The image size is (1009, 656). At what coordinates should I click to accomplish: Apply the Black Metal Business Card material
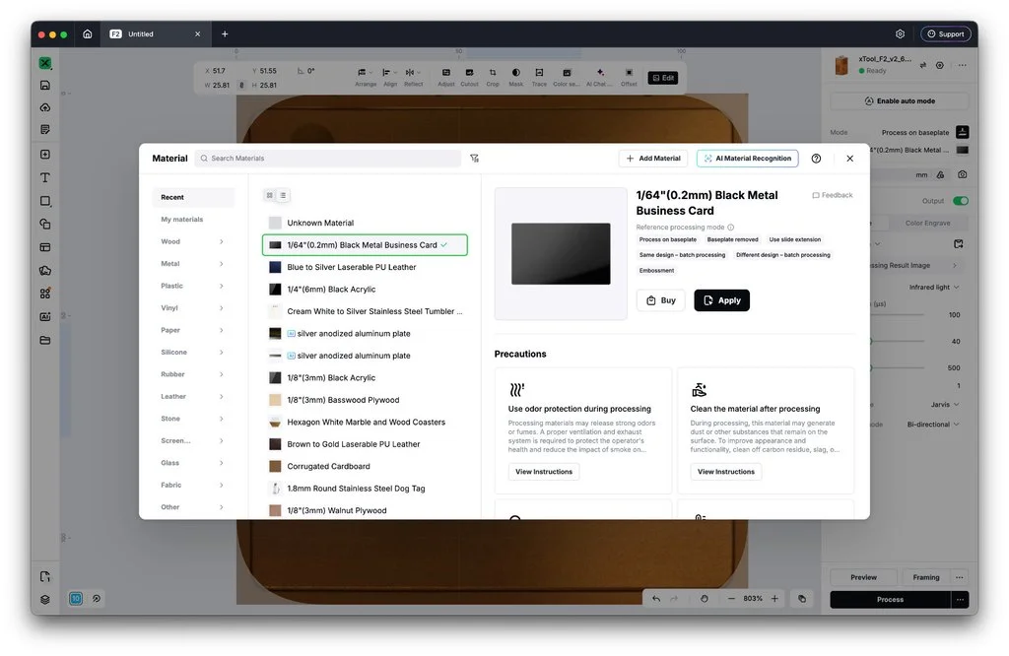[721, 300]
